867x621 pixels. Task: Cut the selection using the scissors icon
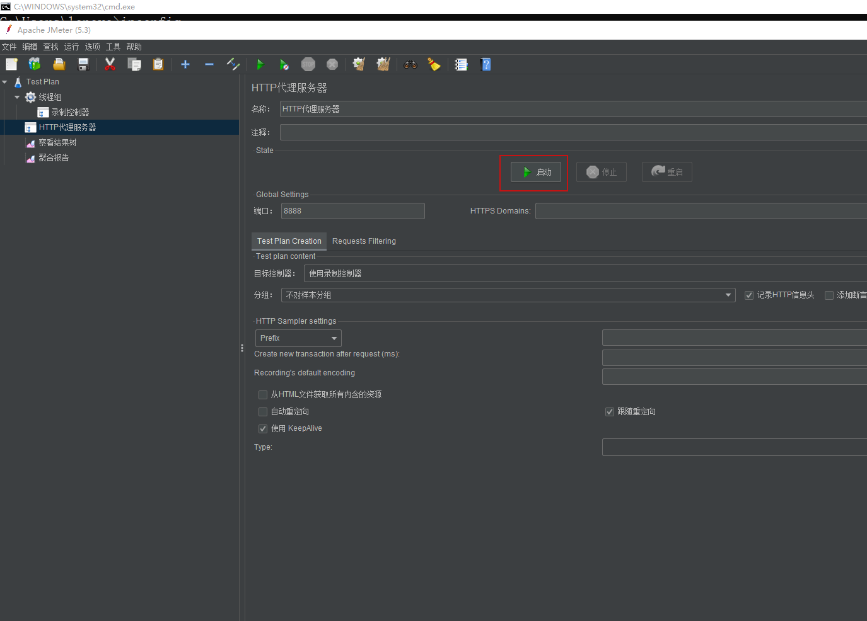point(110,64)
